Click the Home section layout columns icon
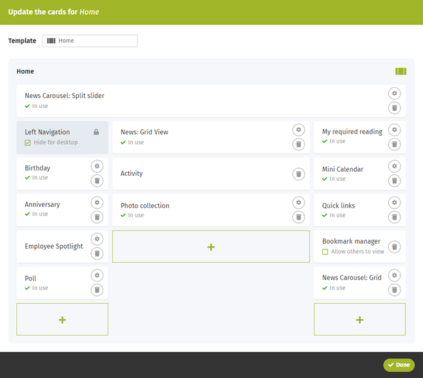 pos(400,72)
